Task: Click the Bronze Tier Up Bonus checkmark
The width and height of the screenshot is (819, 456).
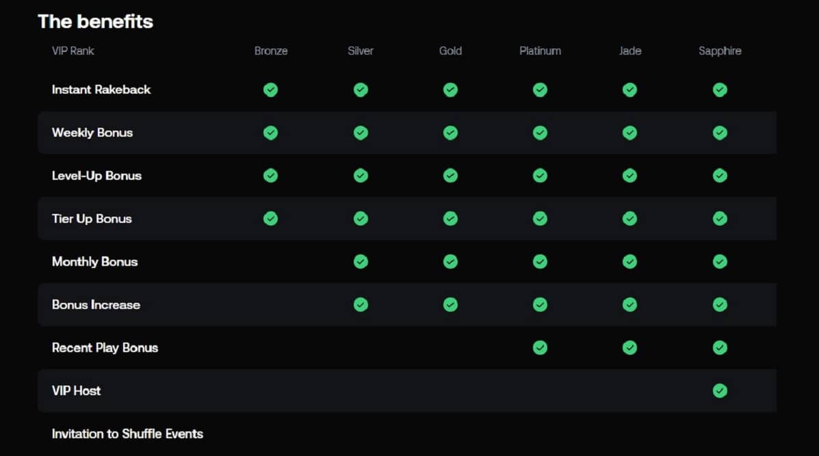Action: [271, 218]
